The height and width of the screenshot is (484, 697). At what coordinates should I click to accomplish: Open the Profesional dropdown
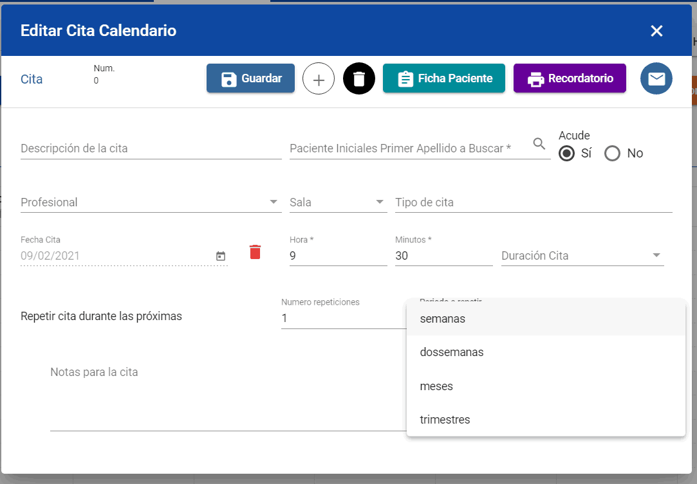coord(273,201)
